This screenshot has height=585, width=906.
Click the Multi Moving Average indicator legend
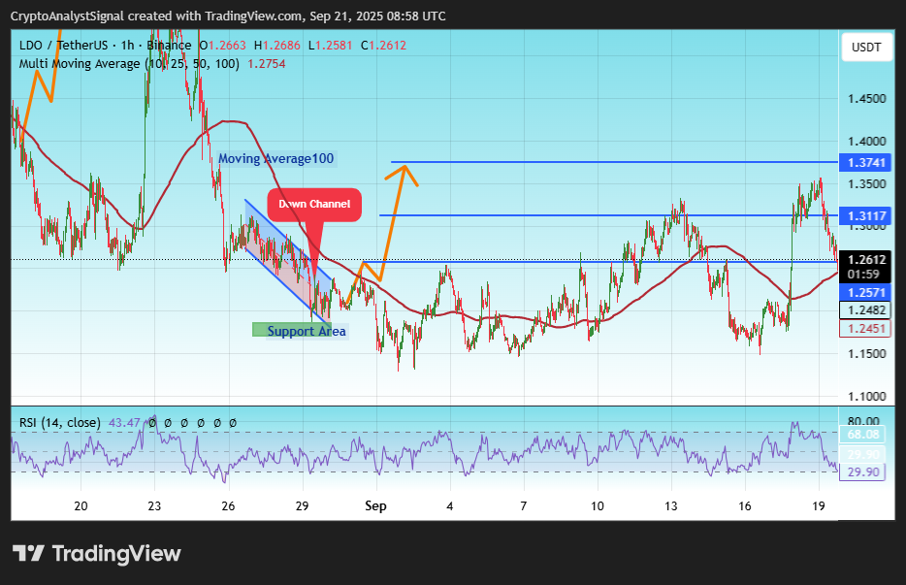(x=129, y=64)
